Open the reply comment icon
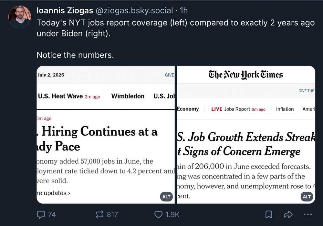The width and height of the screenshot is (323, 226). pyautogui.click(x=41, y=214)
